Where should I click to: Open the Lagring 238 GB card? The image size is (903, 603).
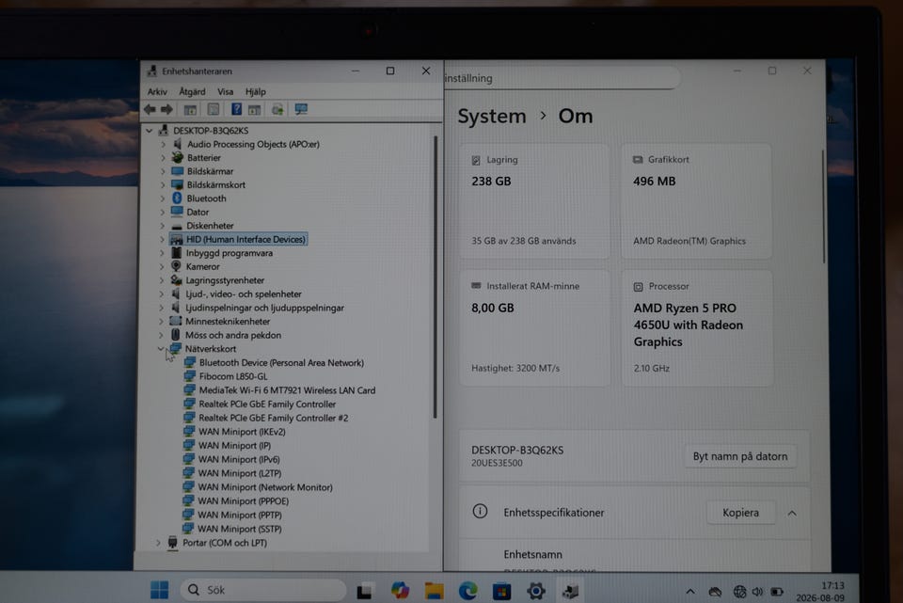pos(534,201)
